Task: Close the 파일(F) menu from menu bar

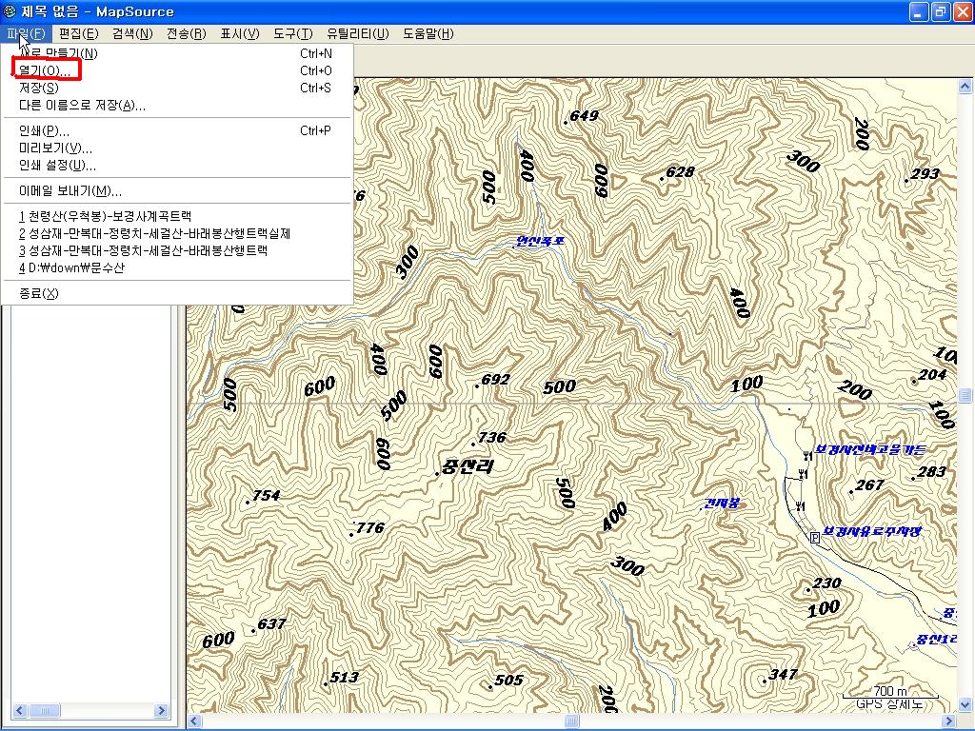Action: tap(26, 33)
